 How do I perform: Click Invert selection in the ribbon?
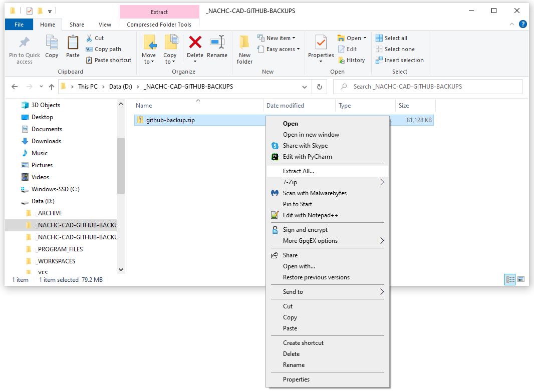tap(399, 60)
